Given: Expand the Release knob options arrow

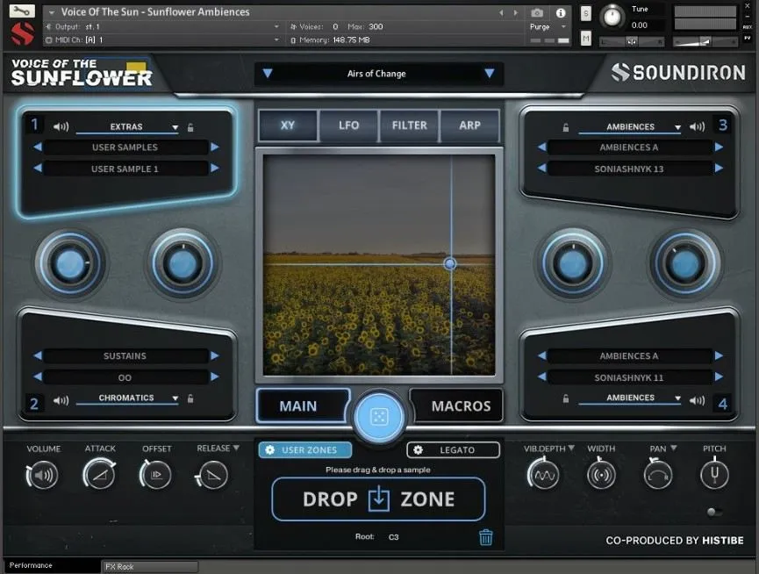Looking at the screenshot, I should [x=236, y=448].
